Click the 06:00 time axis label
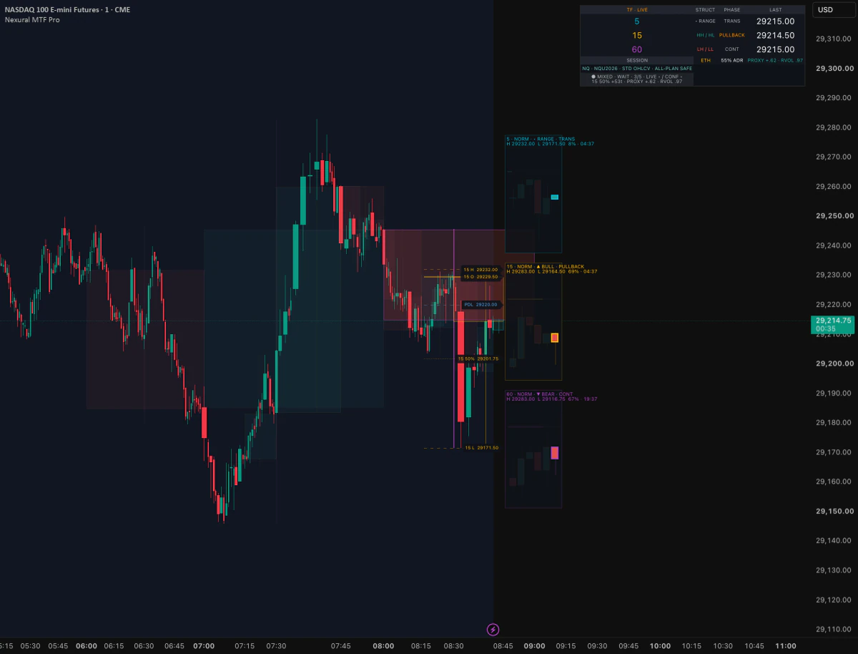 pyautogui.click(x=86, y=645)
